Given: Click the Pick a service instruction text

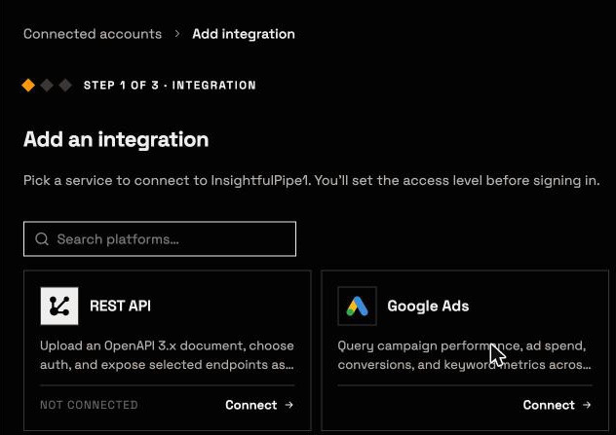Looking at the screenshot, I should pyautogui.click(x=312, y=180).
